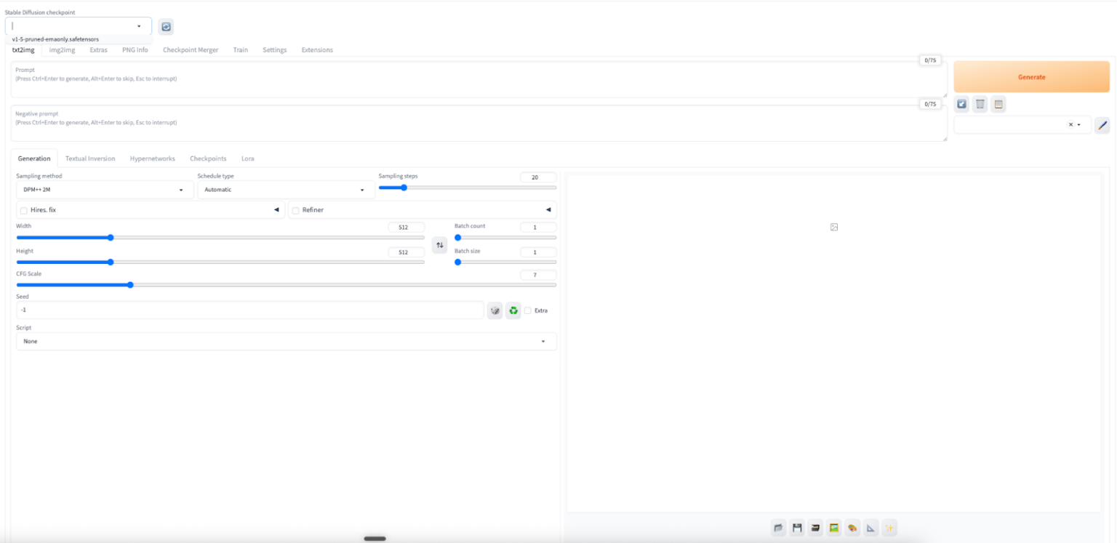Save the image using the floppy disk icon

pos(797,528)
